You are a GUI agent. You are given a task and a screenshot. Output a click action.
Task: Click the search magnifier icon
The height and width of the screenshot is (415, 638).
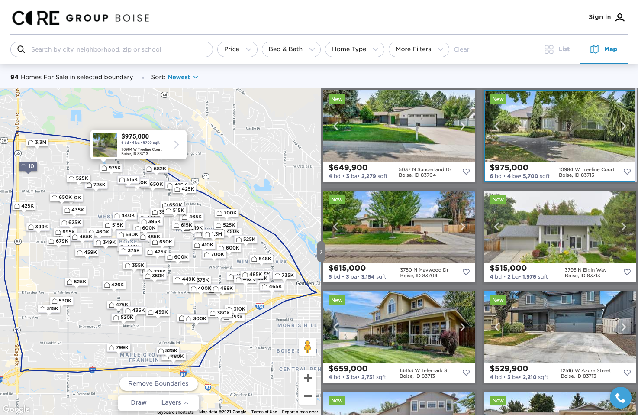pos(21,49)
